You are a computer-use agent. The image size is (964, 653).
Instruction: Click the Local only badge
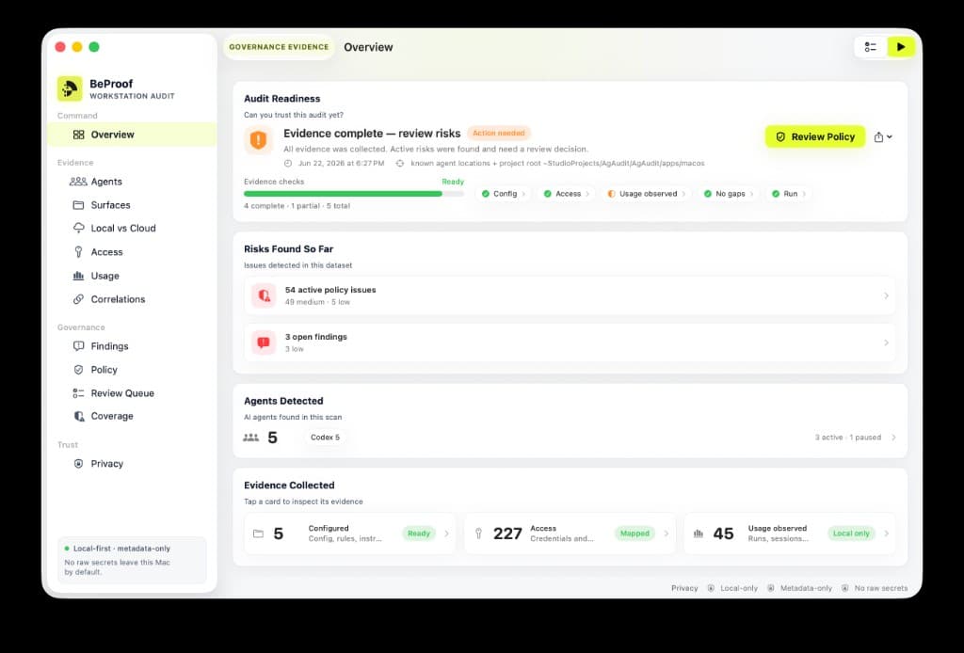coord(851,534)
